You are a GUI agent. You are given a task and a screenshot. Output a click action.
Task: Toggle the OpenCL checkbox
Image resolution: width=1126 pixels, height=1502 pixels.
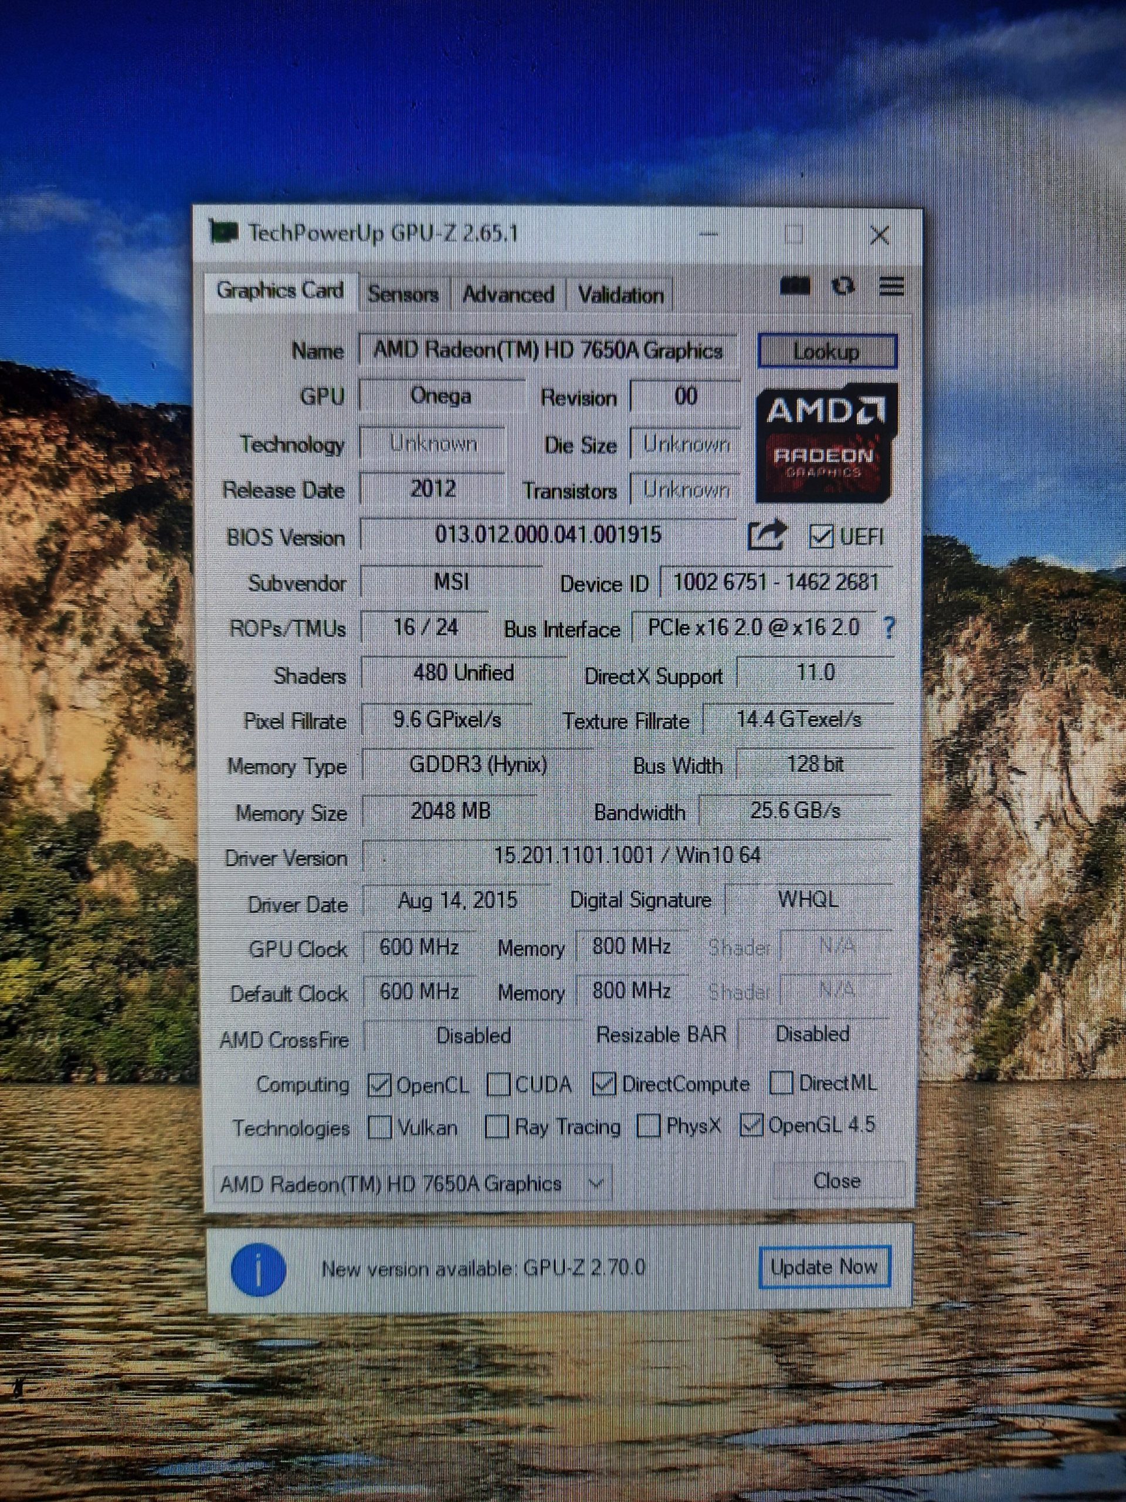point(379,1084)
